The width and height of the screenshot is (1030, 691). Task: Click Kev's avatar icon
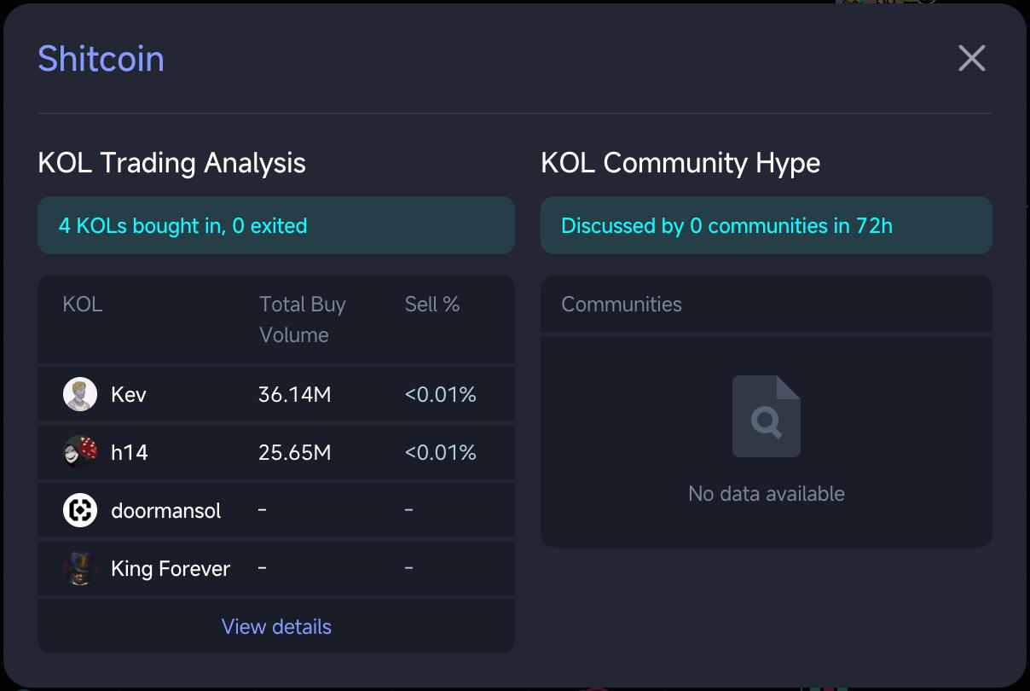coord(80,394)
